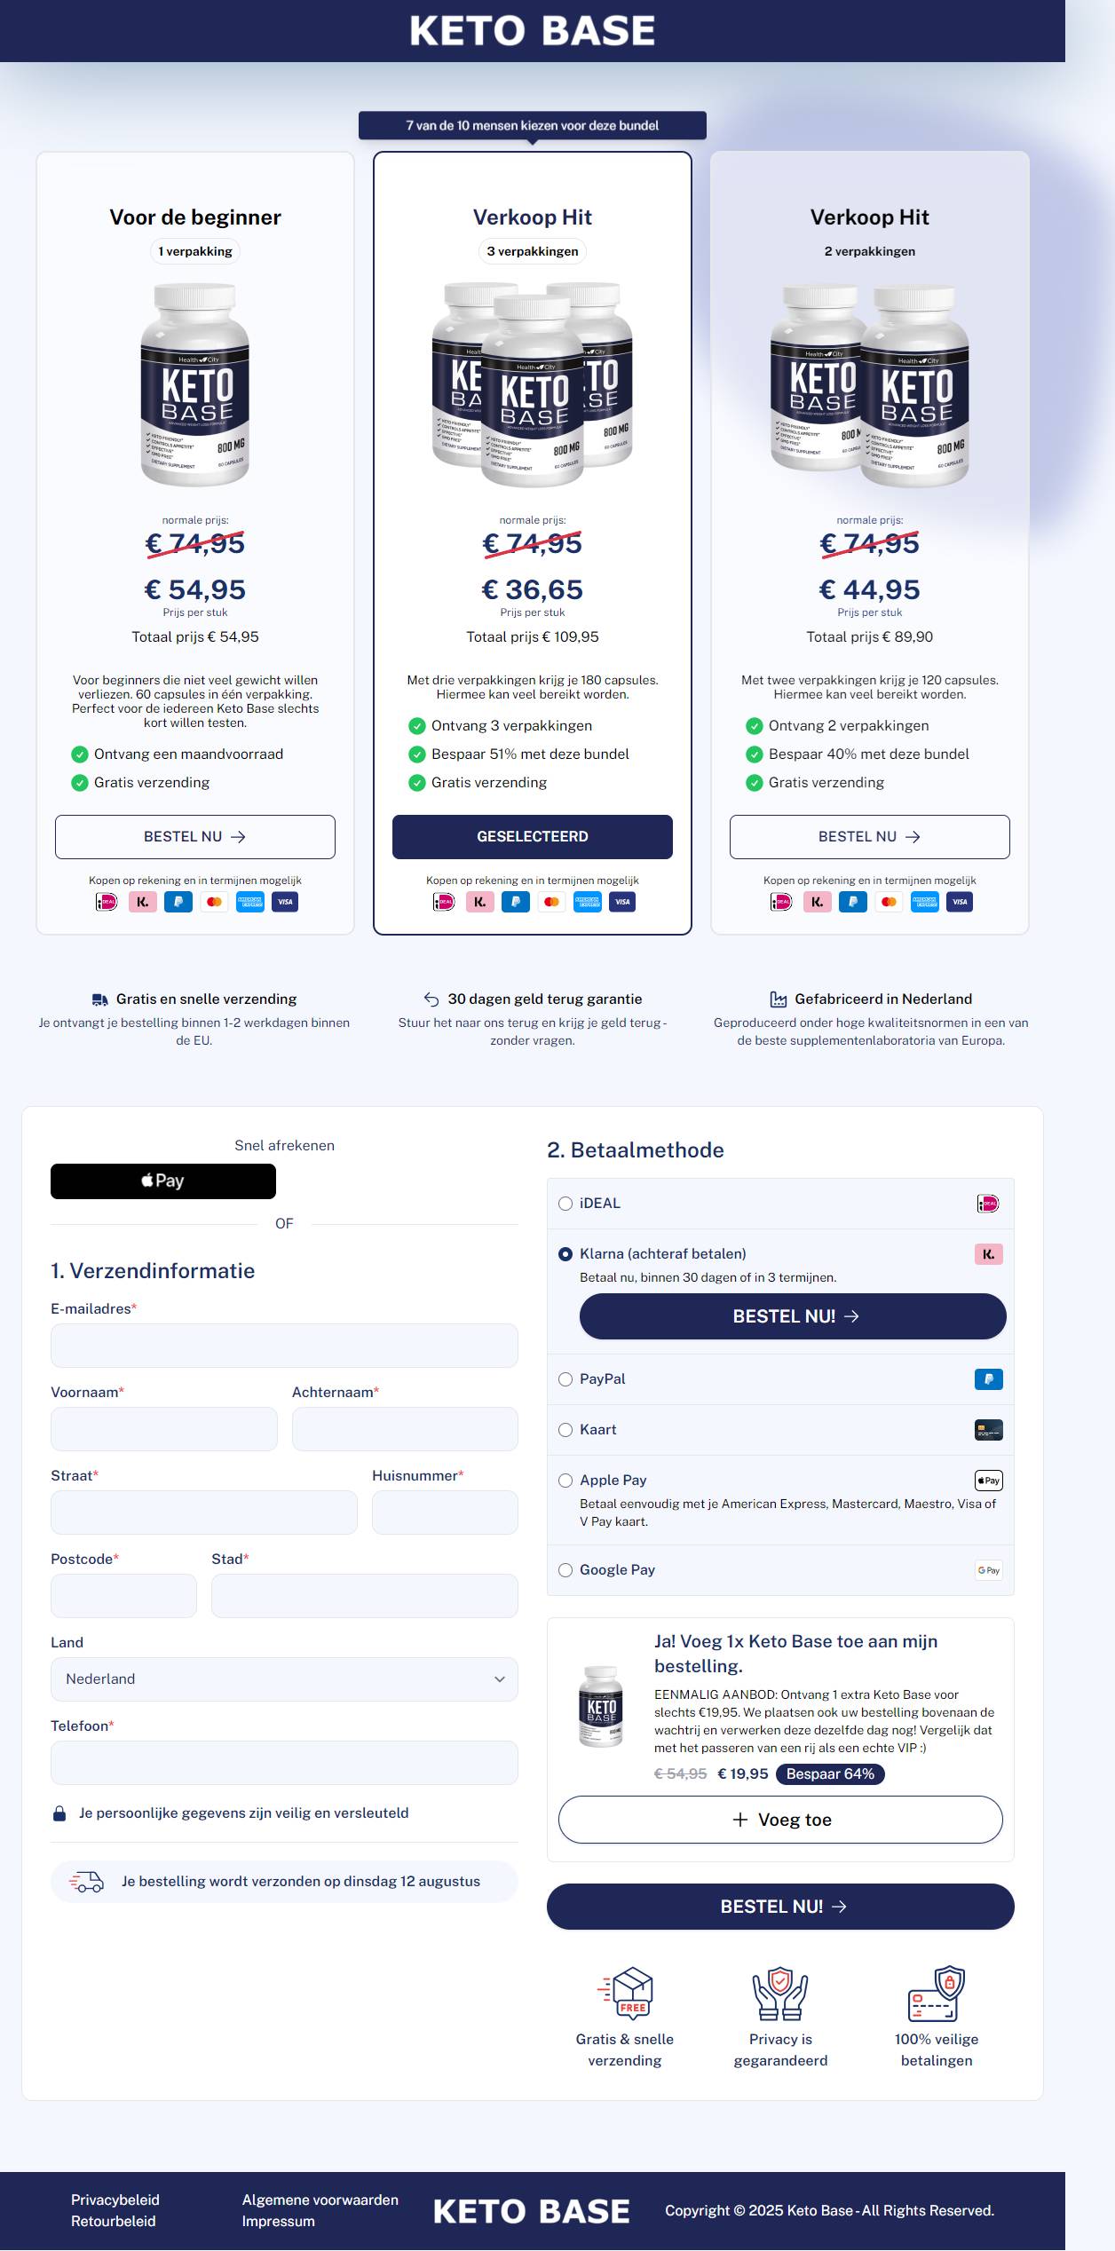Click the padlock icon beside the privacy notice
This screenshot has width=1115, height=2251.
(x=59, y=1813)
